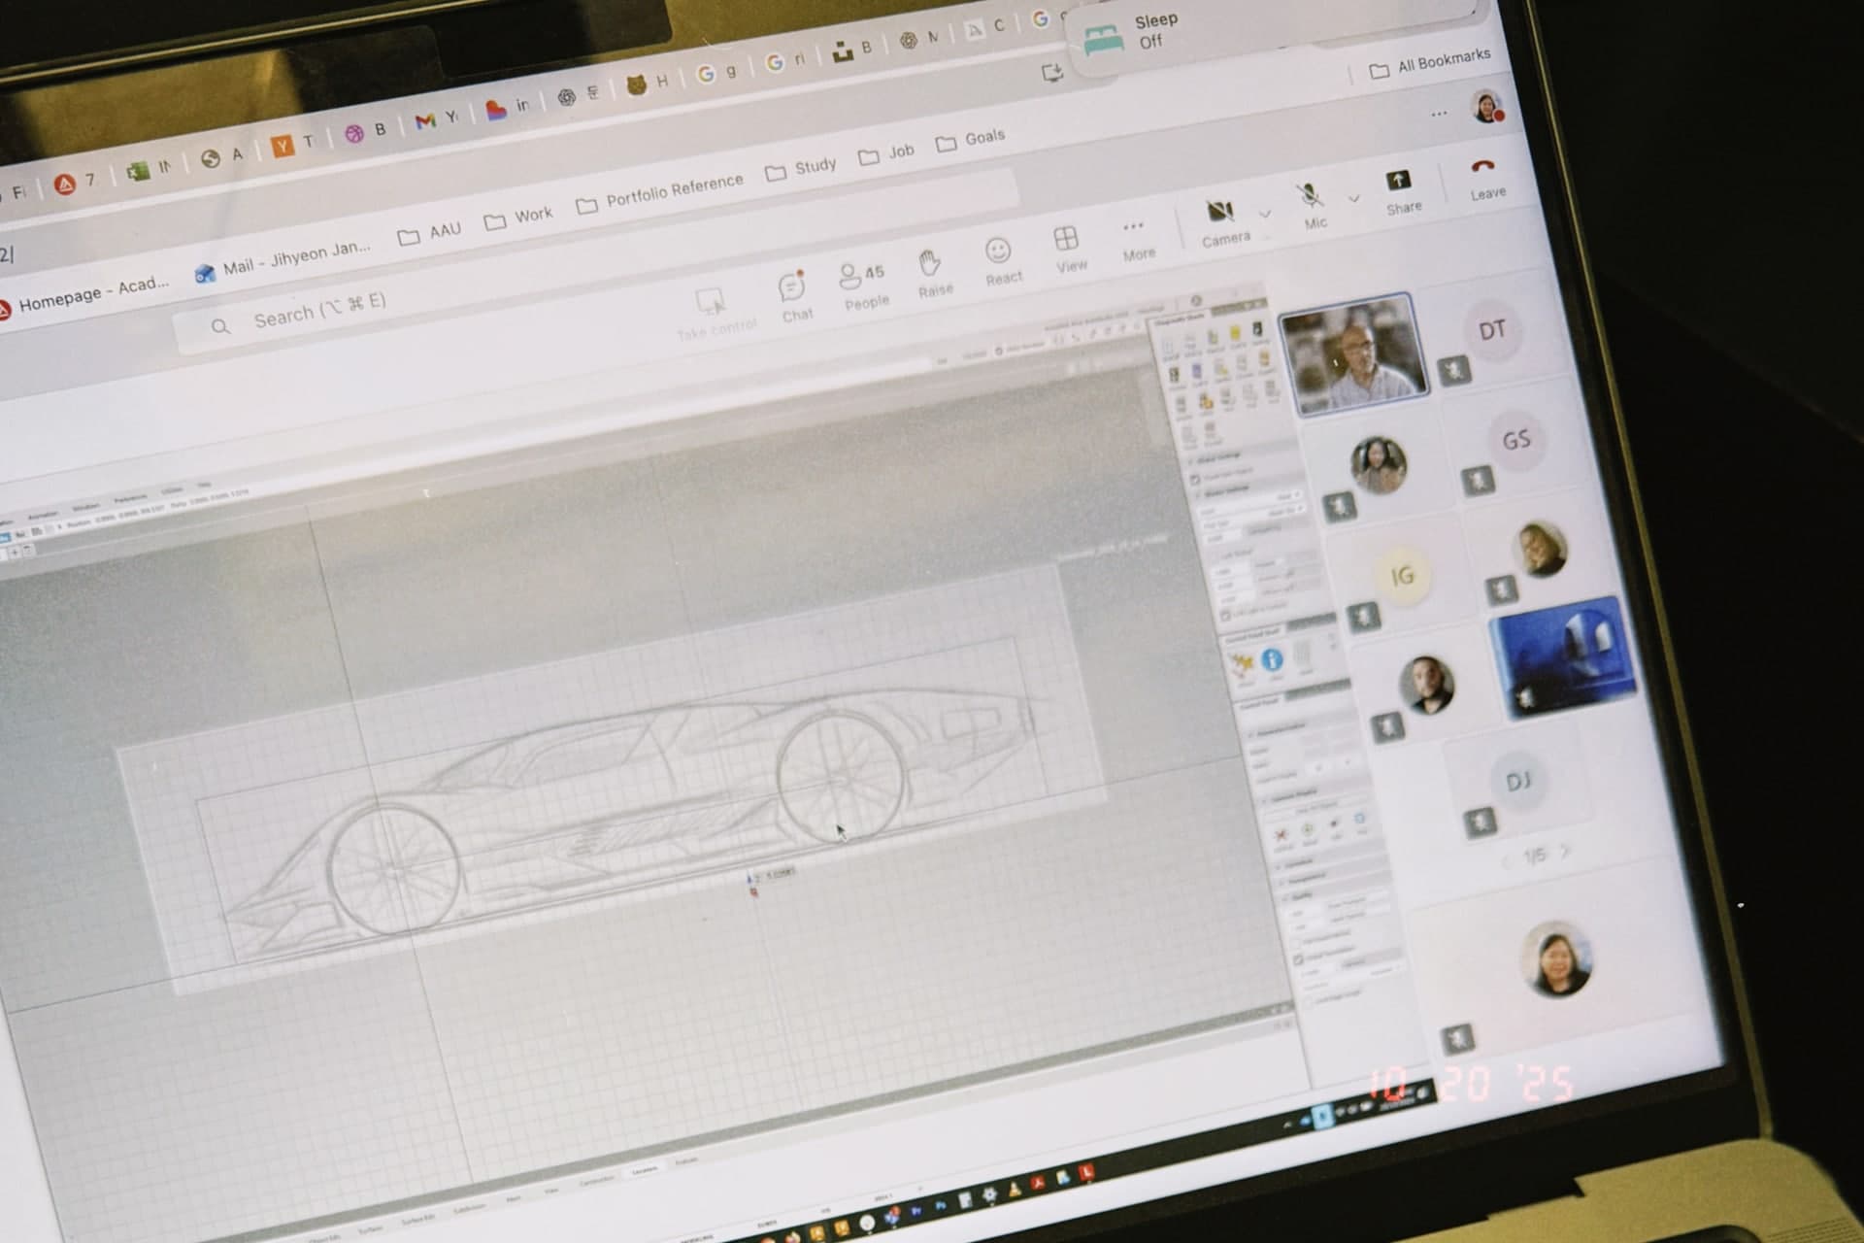The image size is (1864, 1243).
Task: Click the muted mic icon on DJ tile
Action: (1480, 823)
